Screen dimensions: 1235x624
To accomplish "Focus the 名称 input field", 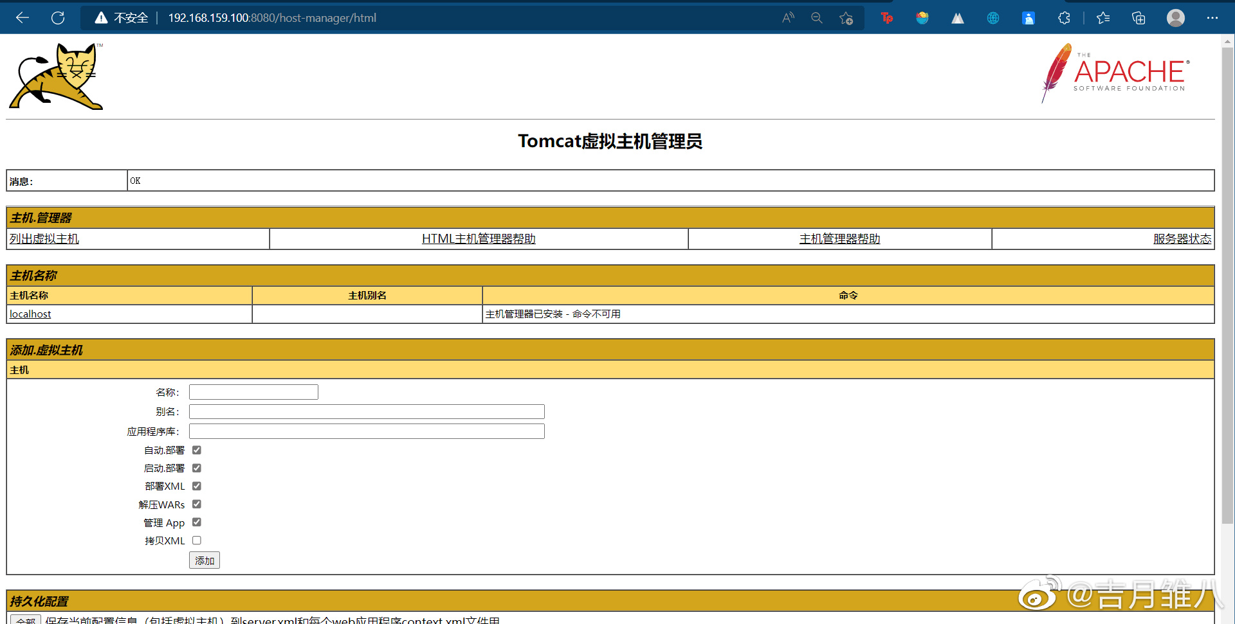I will [x=253, y=392].
